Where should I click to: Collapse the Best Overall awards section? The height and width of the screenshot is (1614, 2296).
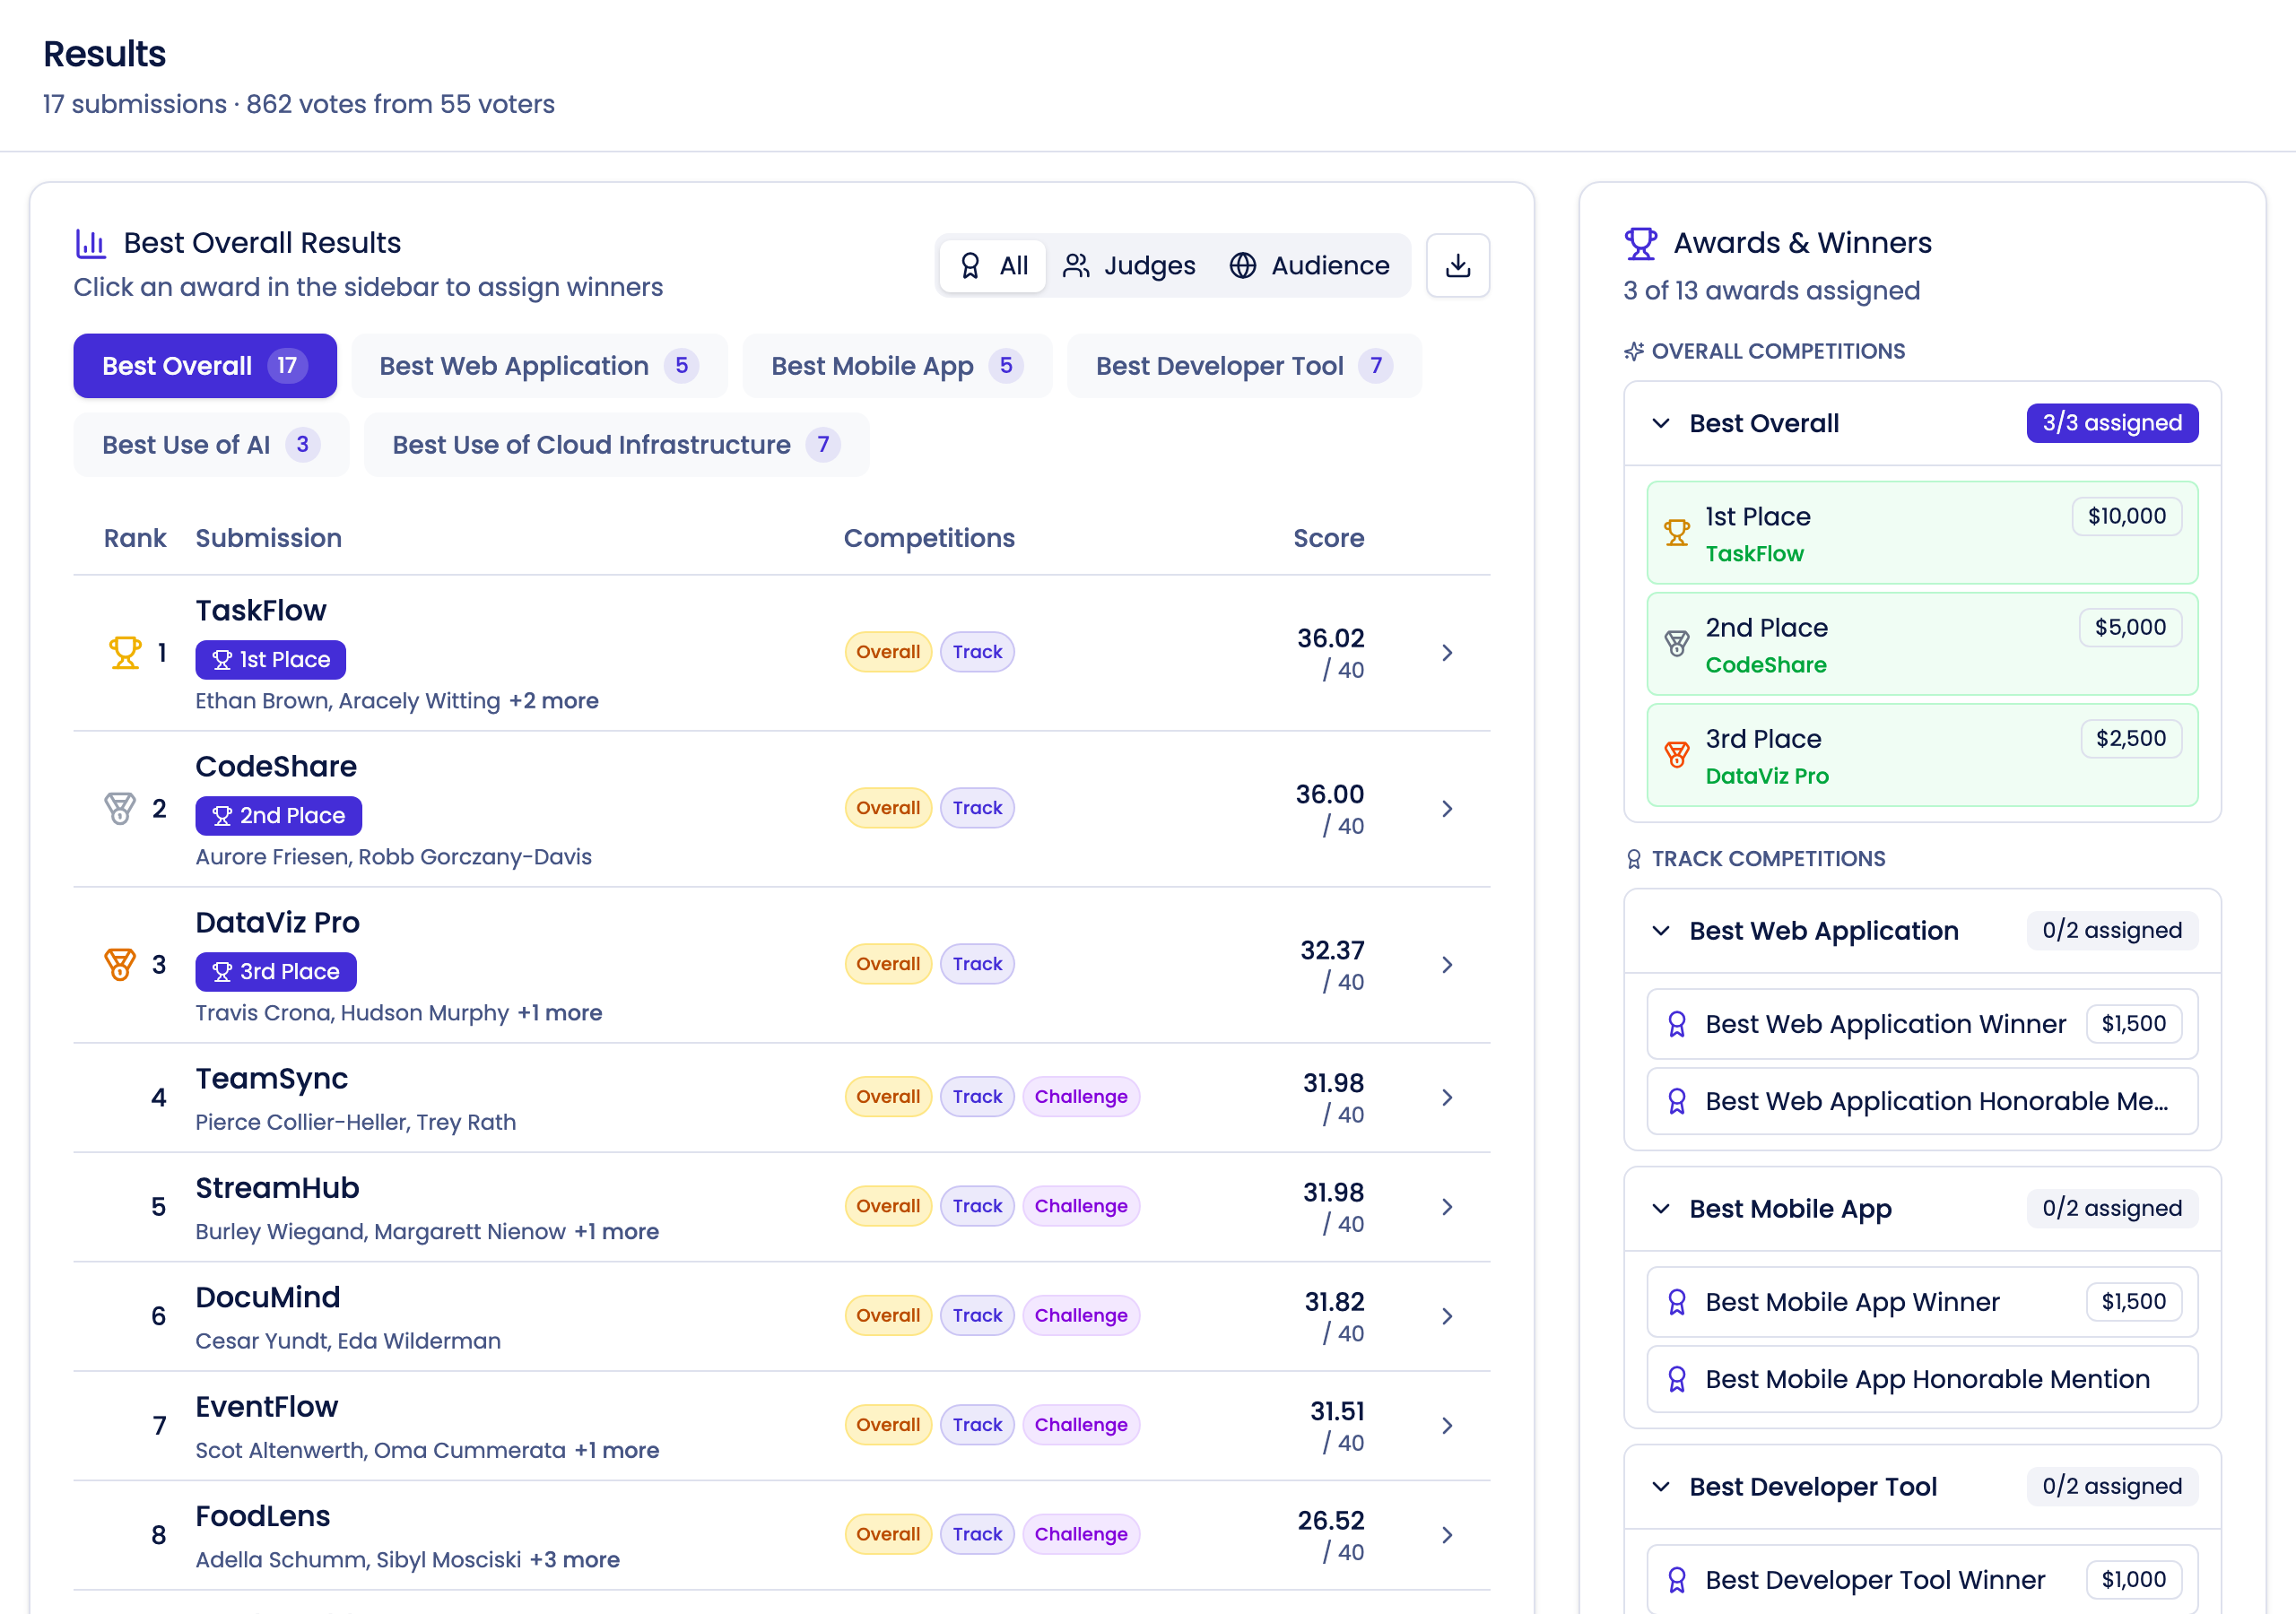click(1661, 423)
